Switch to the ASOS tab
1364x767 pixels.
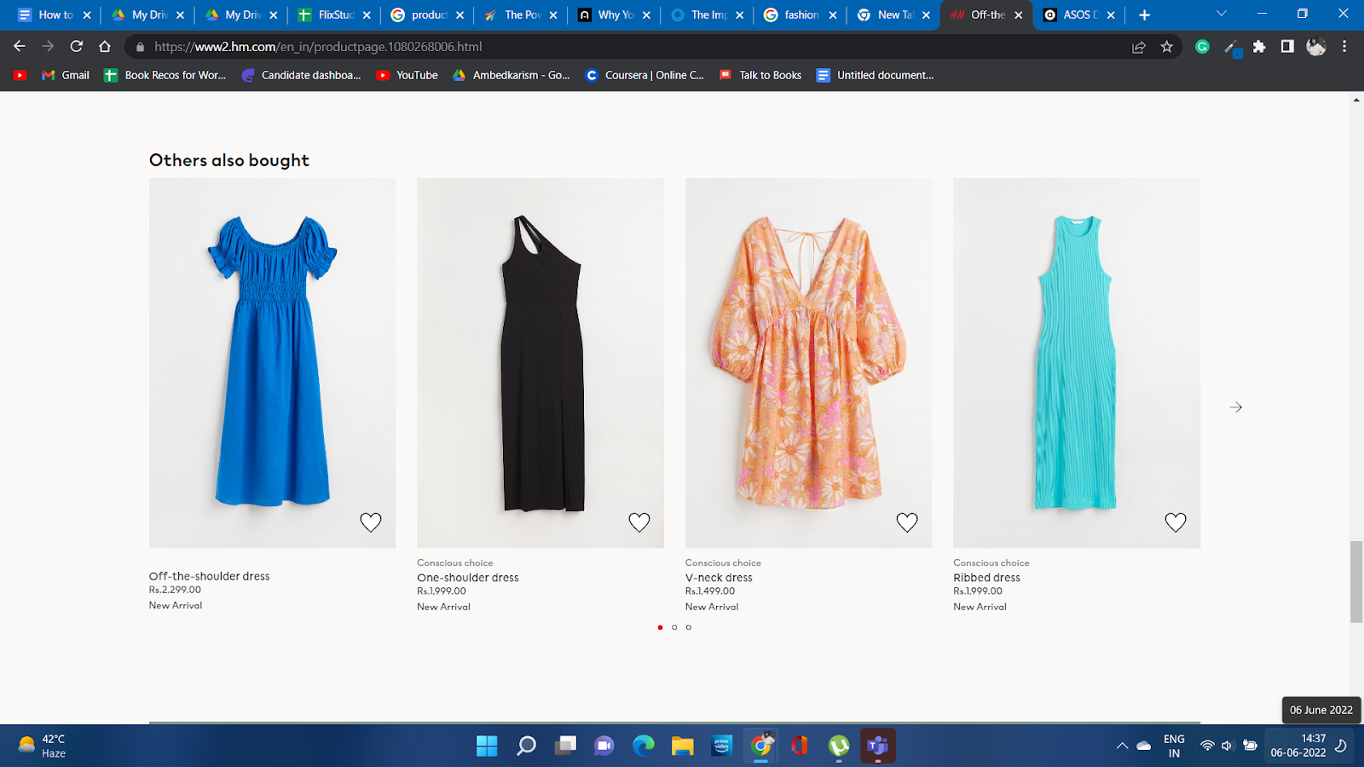coord(1079,14)
